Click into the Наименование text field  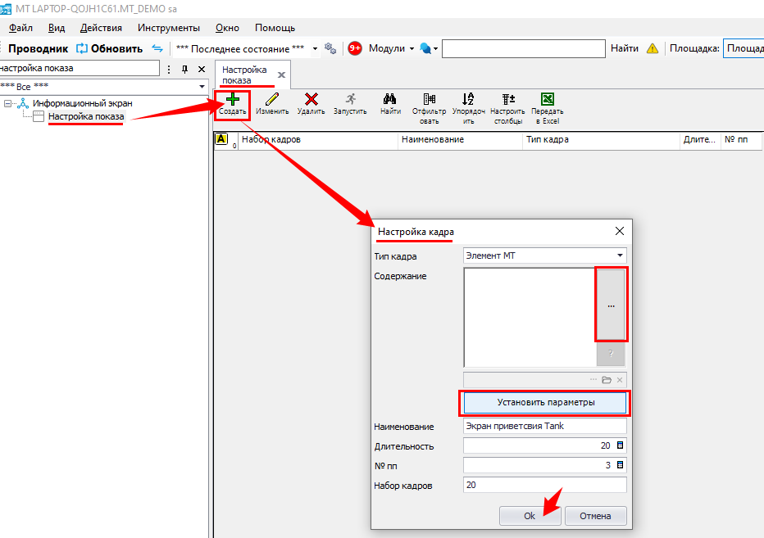click(x=544, y=426)
